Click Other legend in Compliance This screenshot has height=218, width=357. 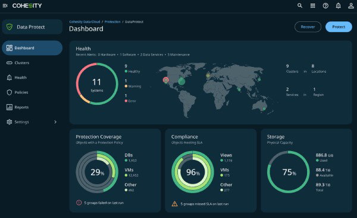[226, 187]
